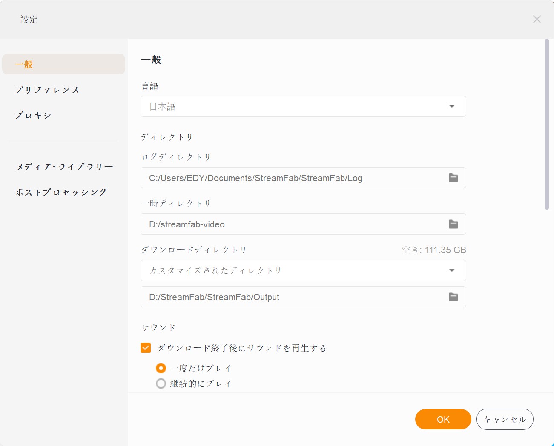The image size is (554, 446).
Task: Expand the カスタマイズされたディレクトリ dropdown
Action: [x=451, y=270]
